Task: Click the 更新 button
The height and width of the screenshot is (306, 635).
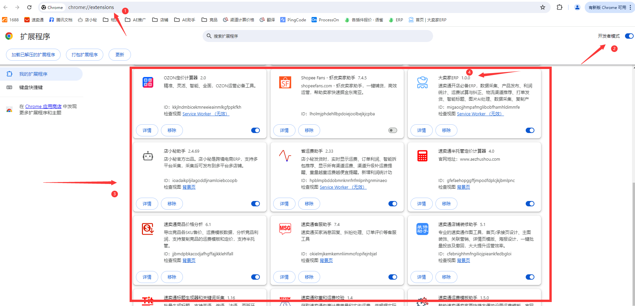Action: (120, 55)
